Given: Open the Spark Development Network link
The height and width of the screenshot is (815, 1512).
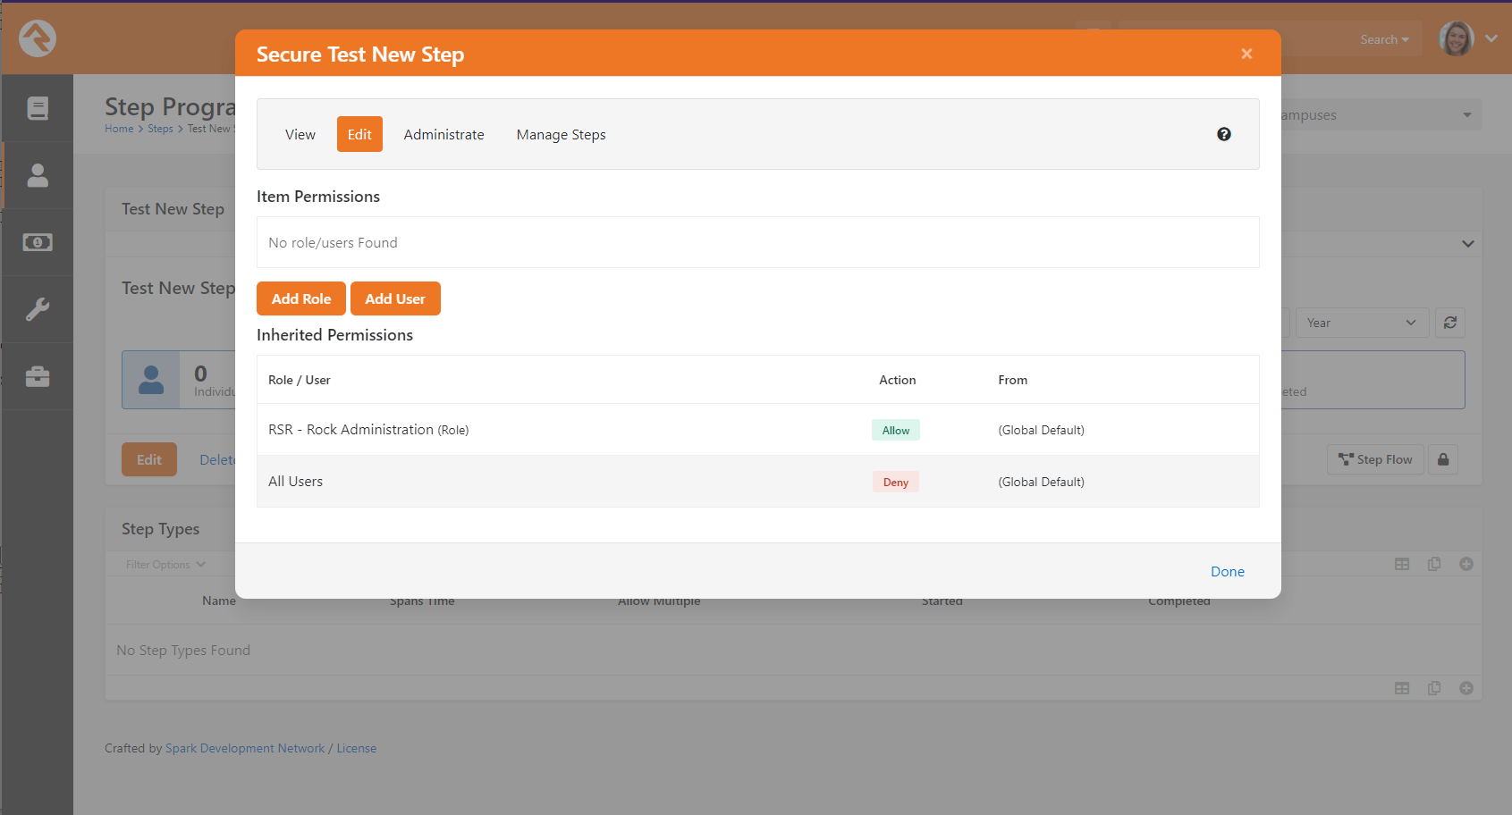Looking at the screenshot, I should tap(245, 748).
